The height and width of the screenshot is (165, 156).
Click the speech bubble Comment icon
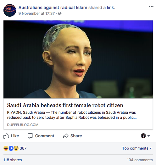tap(30, 136)
